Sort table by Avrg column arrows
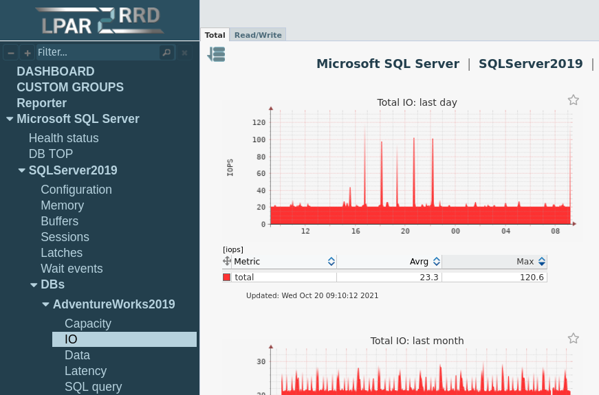The height and width of the screenshot is (395, 599). [x=436, y=262]
